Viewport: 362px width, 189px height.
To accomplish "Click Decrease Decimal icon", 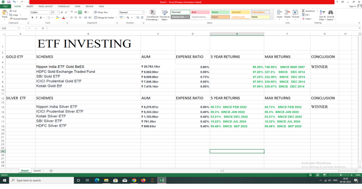I will tap(142, 18).
